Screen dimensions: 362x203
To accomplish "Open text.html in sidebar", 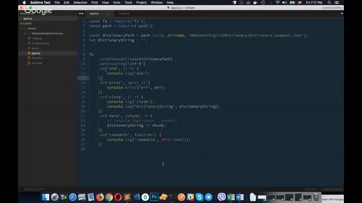I will 37,63.
